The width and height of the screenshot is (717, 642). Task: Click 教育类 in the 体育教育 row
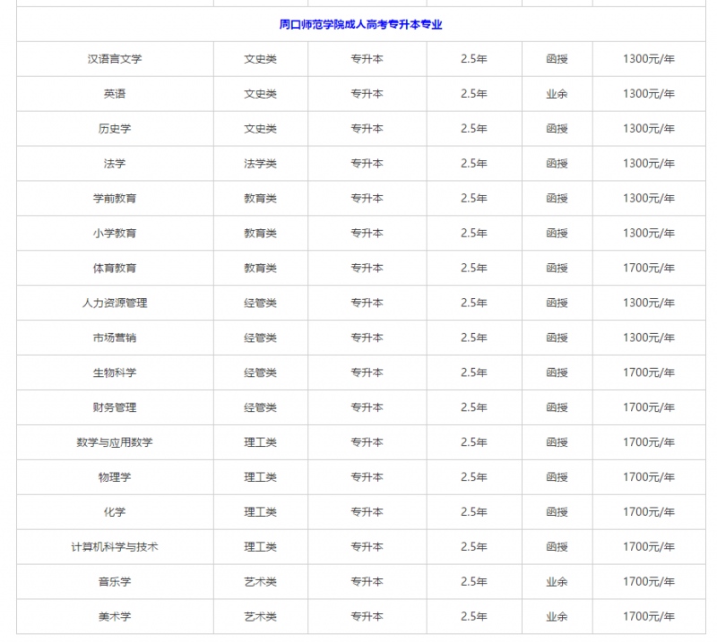click(x=260, y=269)
